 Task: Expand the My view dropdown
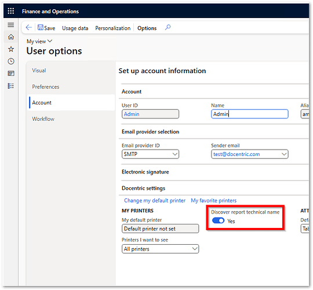coord(39,41)
